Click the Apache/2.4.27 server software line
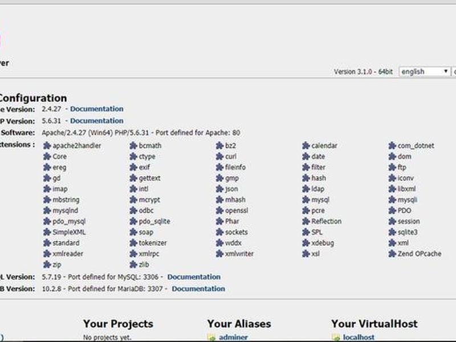The height and width of the screenshot is (342, 456). point(141,133)
